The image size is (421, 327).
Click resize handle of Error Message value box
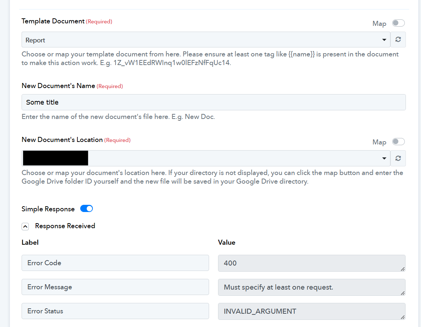tap(403, 293)
